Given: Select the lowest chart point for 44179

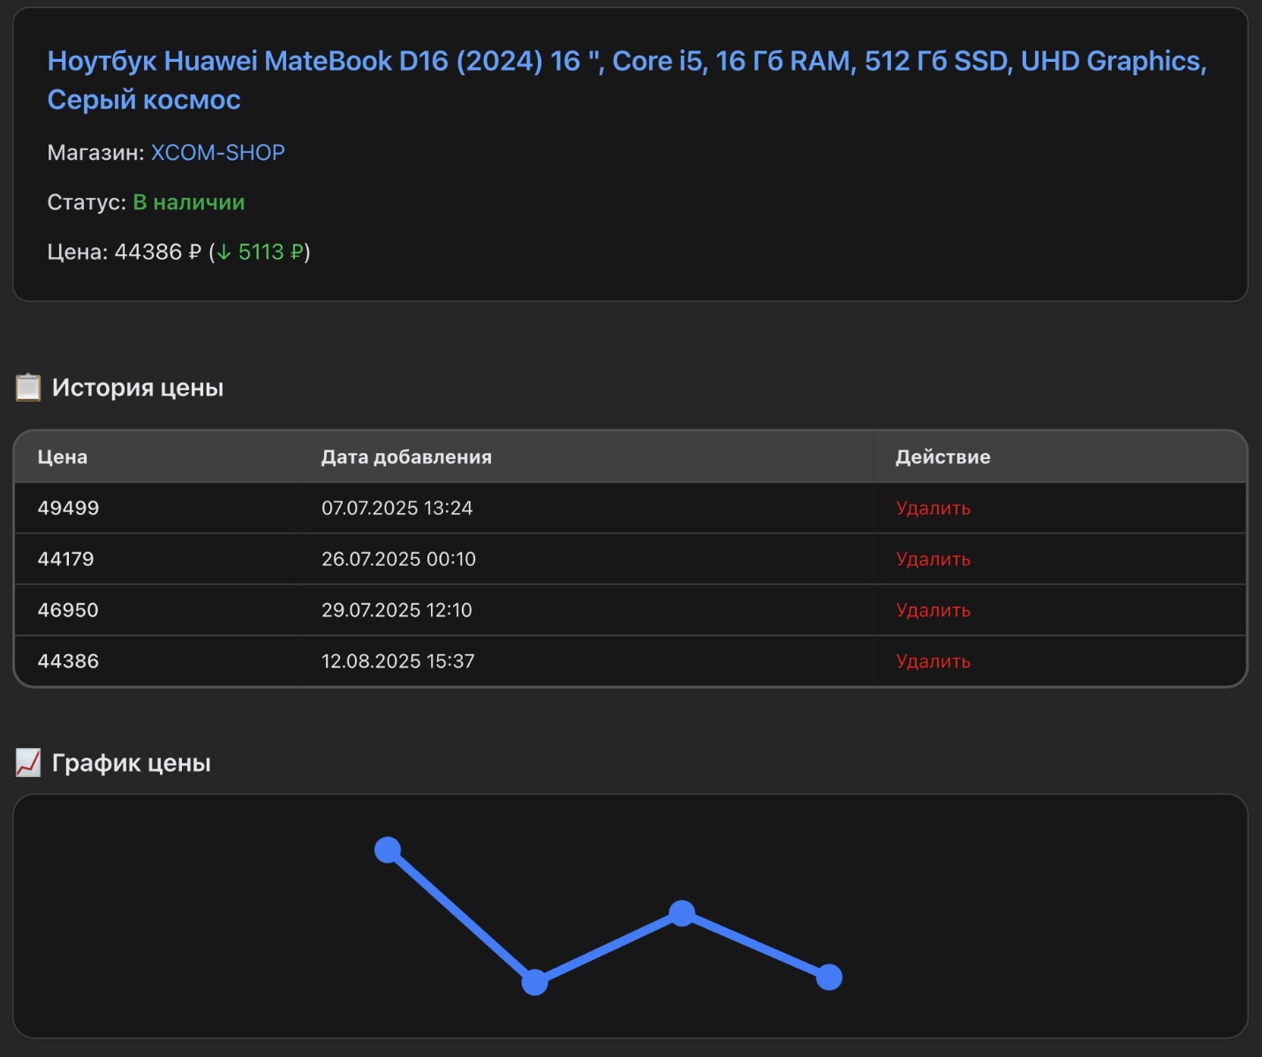Looking at the screenshot, I should coord(534,980).
